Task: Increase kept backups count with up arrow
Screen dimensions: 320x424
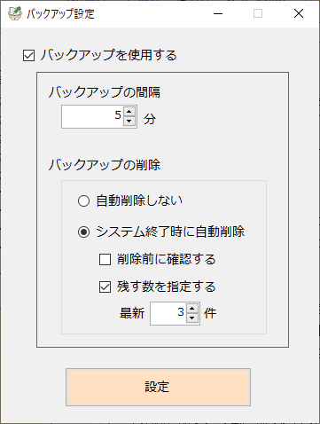Action: click(x=192, y=309)
